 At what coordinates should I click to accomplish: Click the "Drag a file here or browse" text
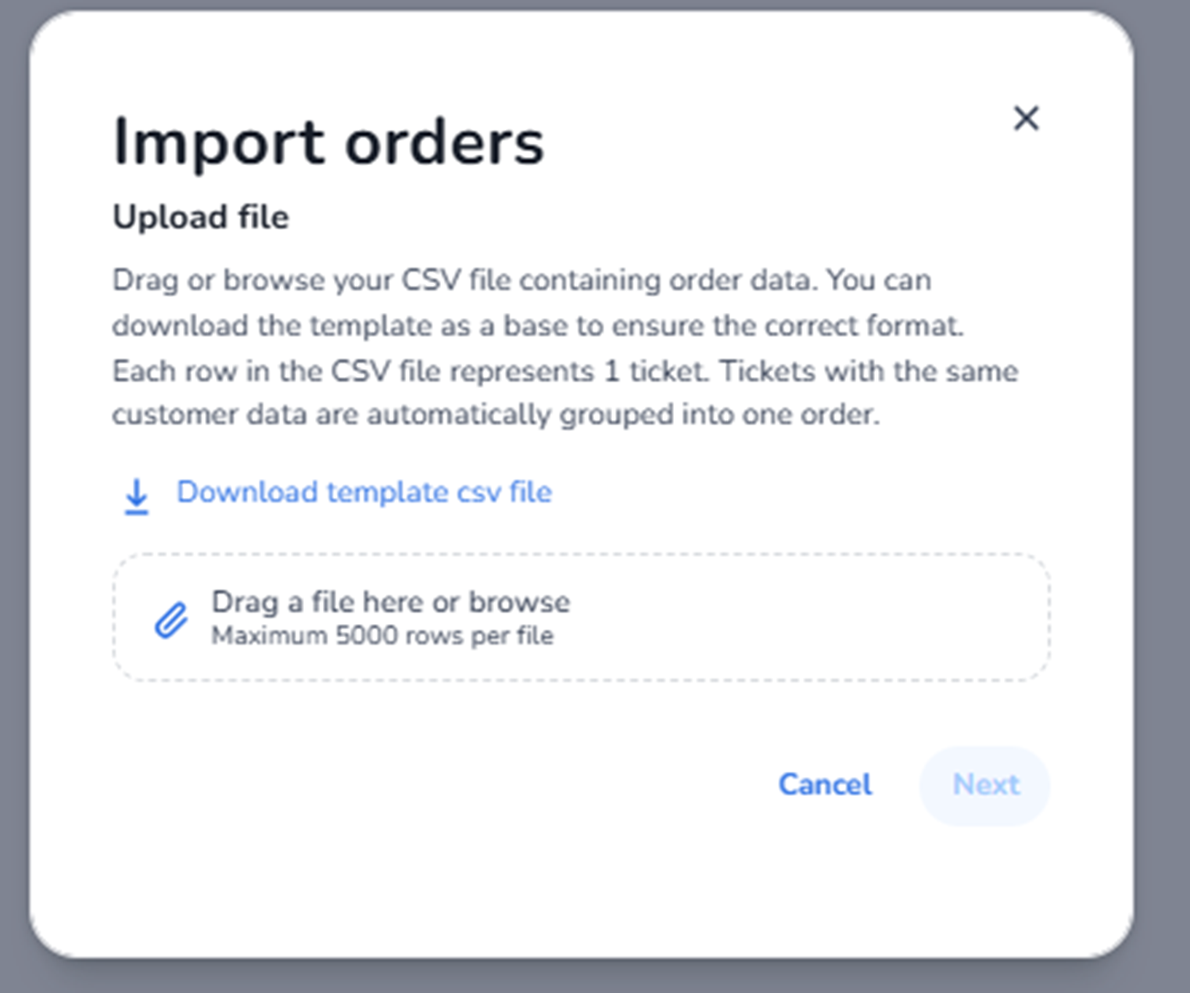point(389,602)
